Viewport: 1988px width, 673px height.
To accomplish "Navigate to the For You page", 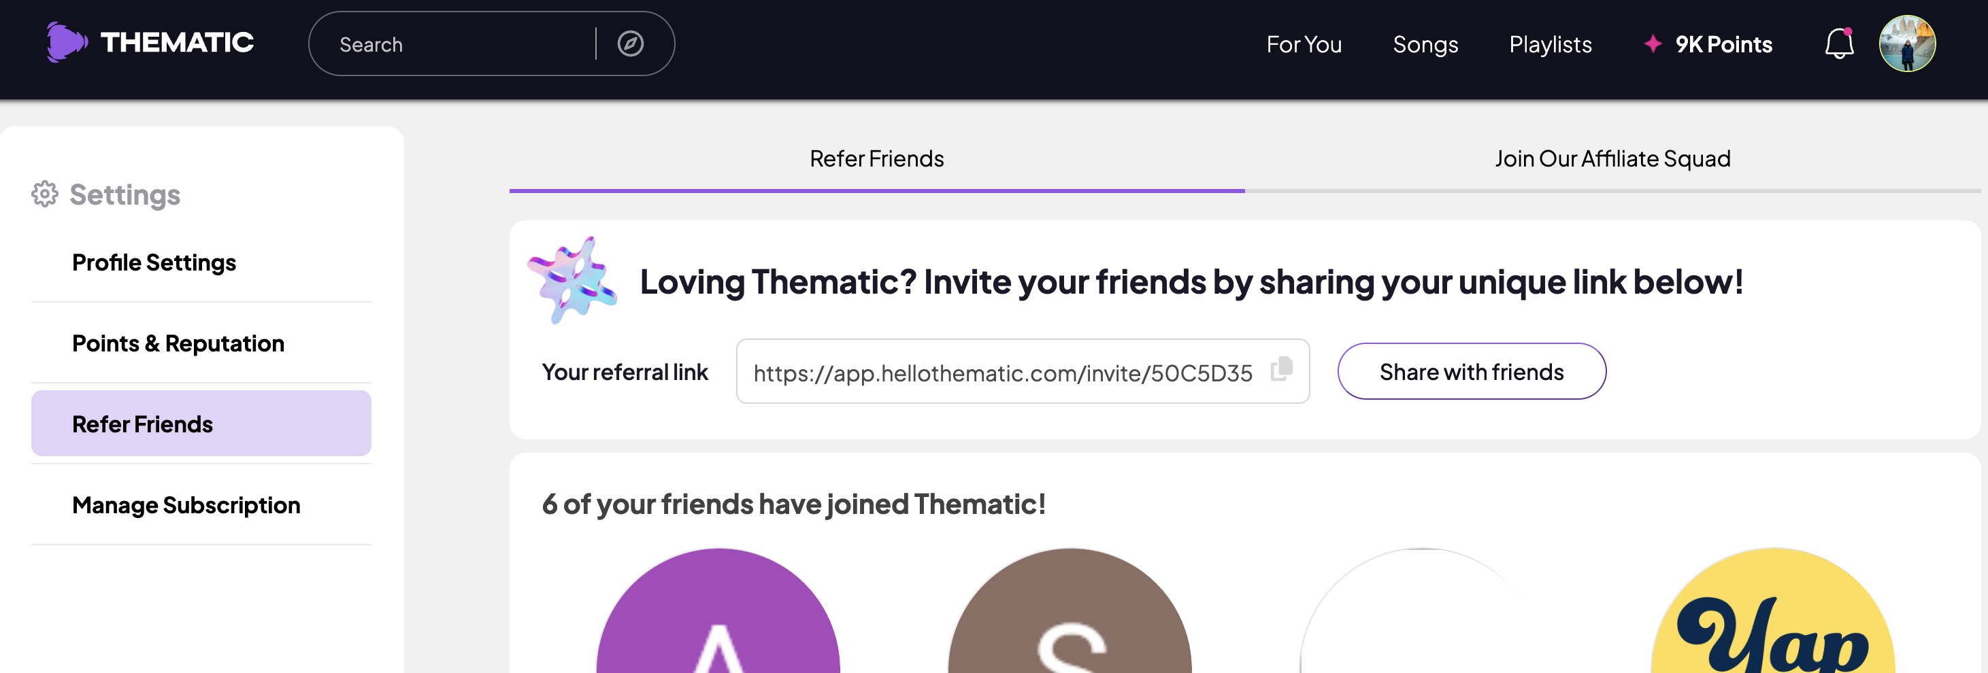I will tap(1304, 45).
